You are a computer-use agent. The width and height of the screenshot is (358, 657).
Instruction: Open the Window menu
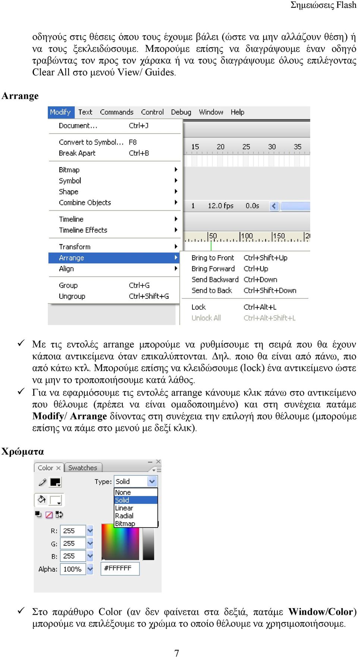[211, 112]
